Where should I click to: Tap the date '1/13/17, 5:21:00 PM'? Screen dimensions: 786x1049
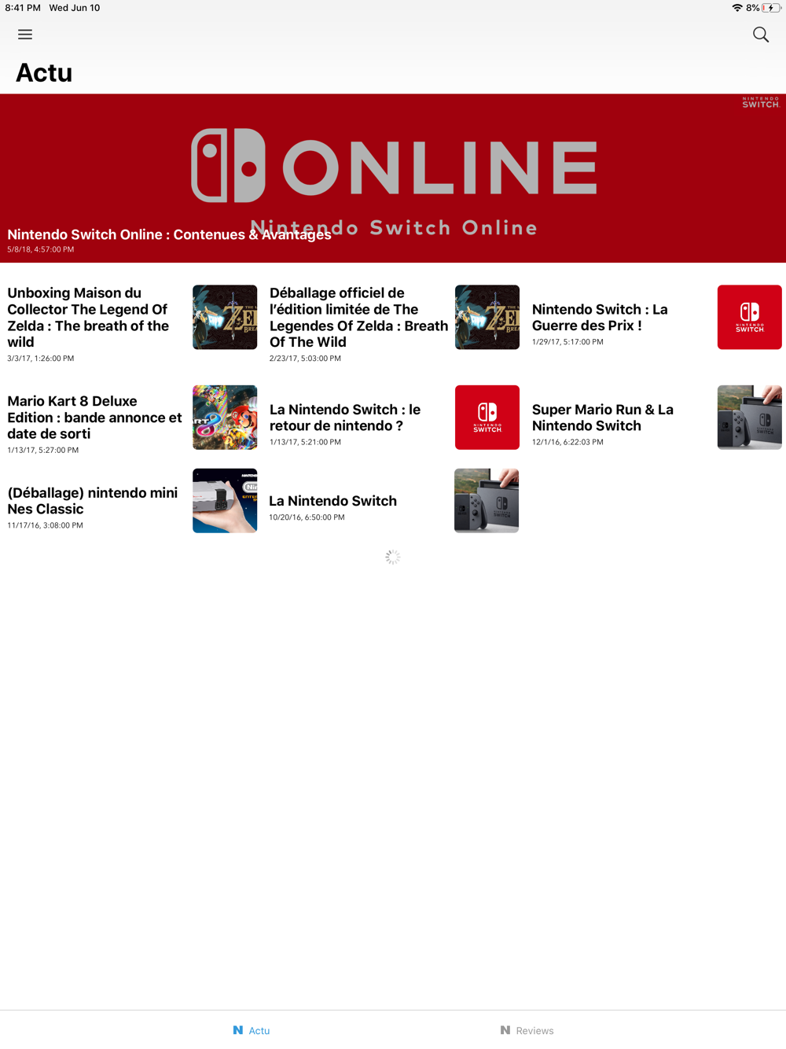tap(305, 441)
